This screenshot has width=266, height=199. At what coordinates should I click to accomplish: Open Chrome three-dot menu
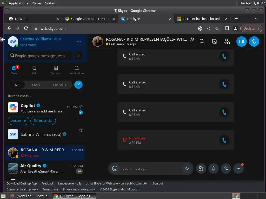259,29
